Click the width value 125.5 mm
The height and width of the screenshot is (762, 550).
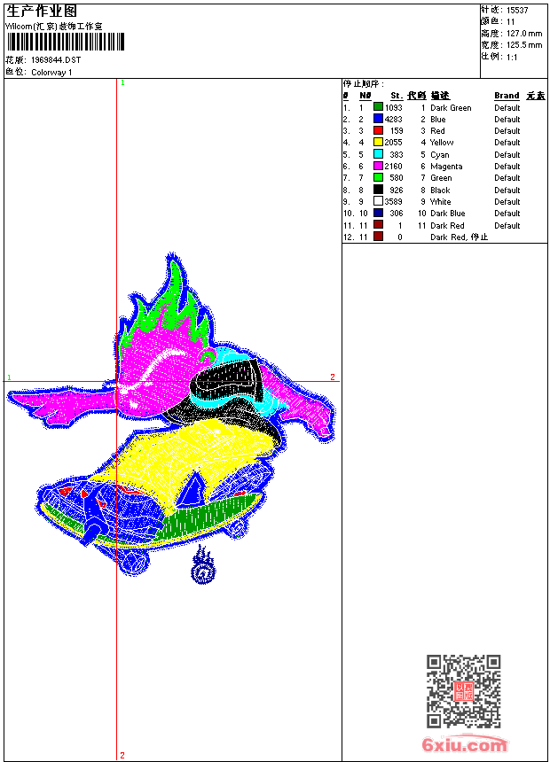[x=524, y=45]
